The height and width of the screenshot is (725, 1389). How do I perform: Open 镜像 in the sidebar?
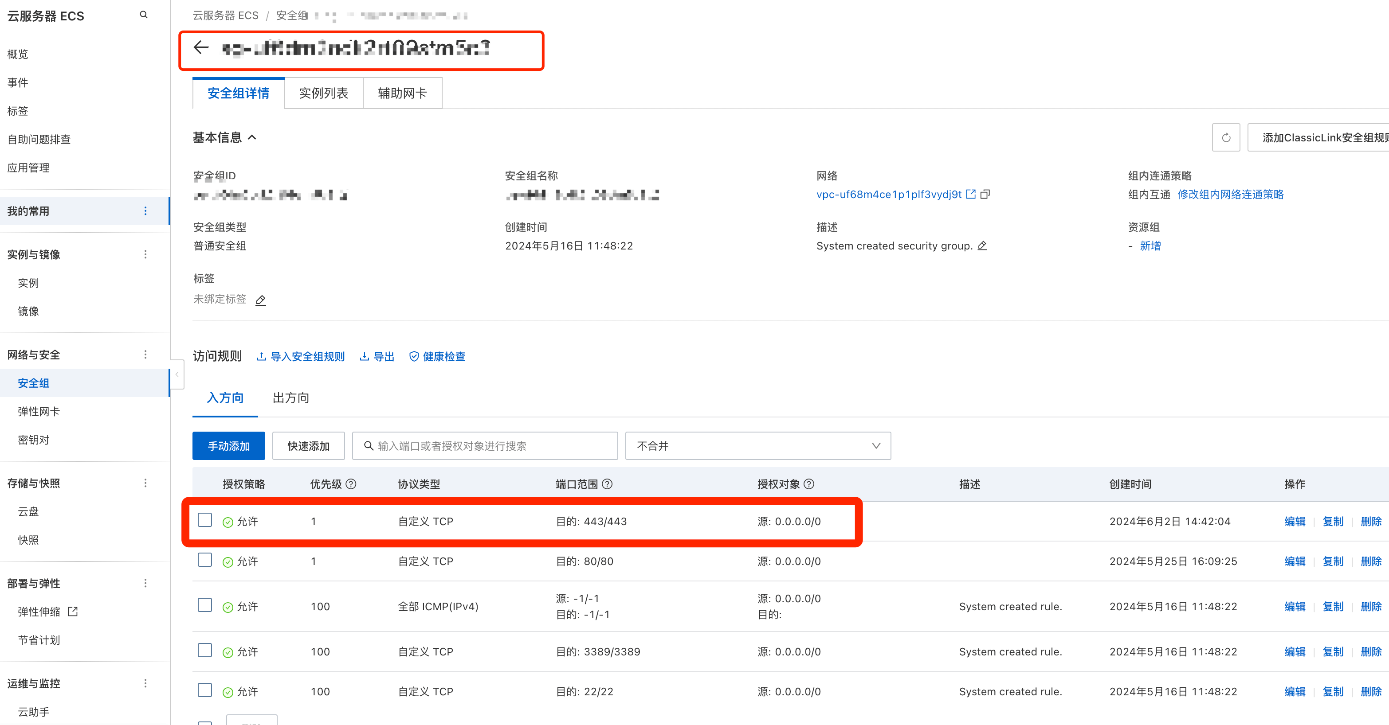click(x=28, y=312)
